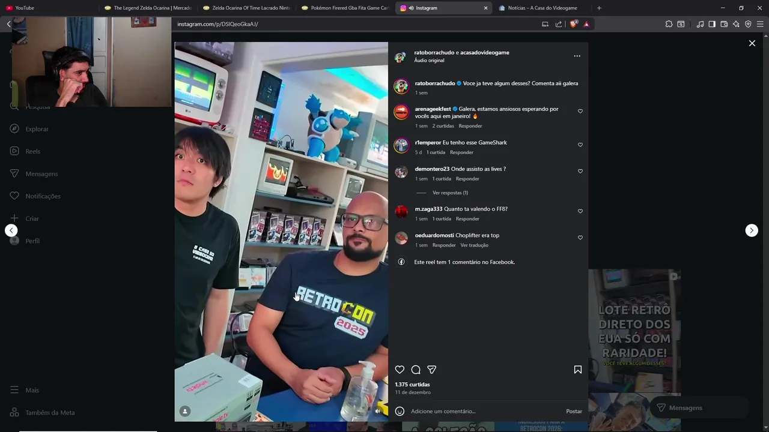Screen dimensions: 769x432
Task: Toggle the browser sidebar panel icon
Action: point(712,24)
